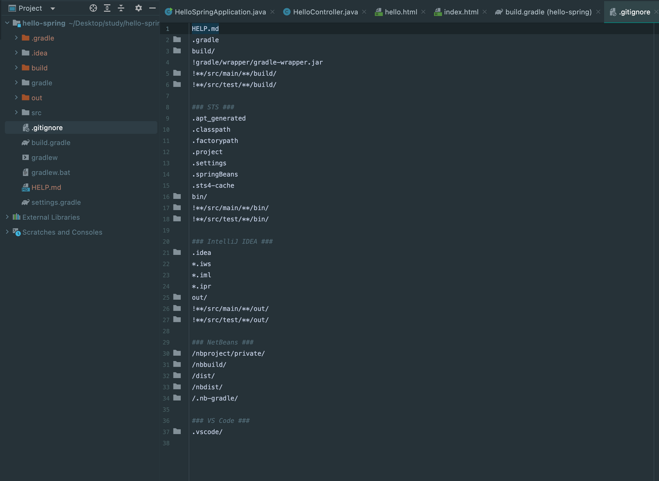Screen dimensions: 659x481
Task: Click the .springBeans entry
Action: tap(215, 175)
